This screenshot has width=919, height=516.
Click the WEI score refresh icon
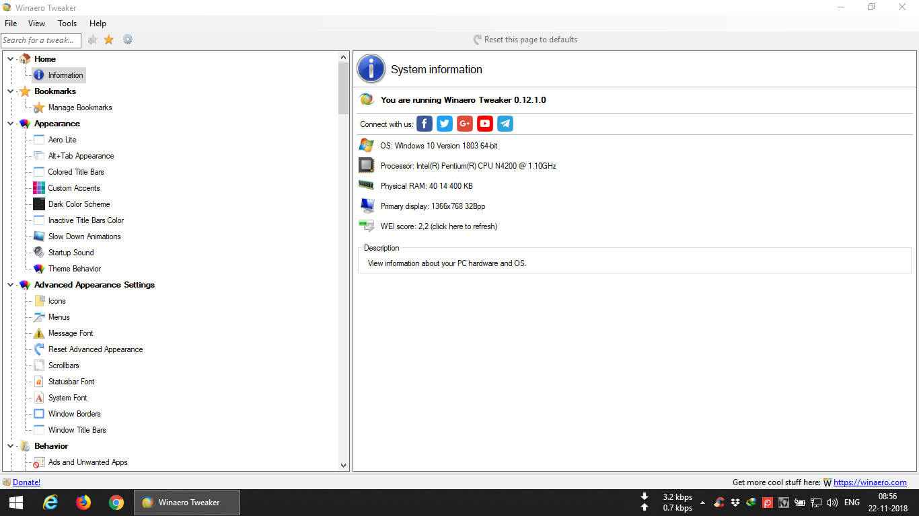pyautogui.click(x=367, y=226)
